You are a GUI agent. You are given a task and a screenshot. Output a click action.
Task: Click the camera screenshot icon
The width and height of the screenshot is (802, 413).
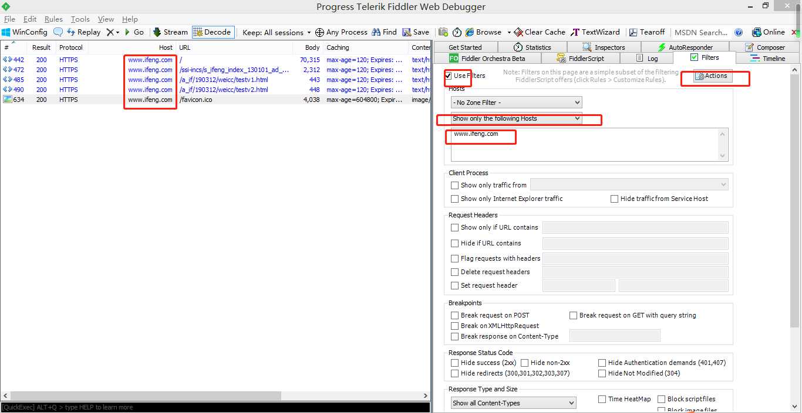pyautogui.click(x=443, y=32)
